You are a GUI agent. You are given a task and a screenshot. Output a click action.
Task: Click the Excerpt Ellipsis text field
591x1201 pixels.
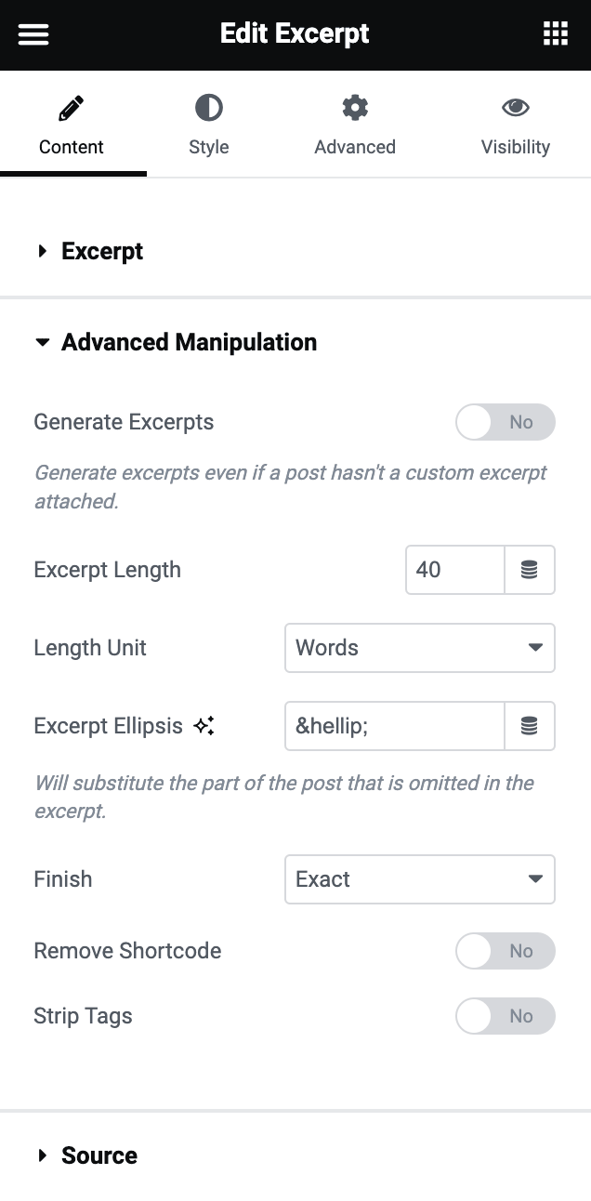coord(395,726)
